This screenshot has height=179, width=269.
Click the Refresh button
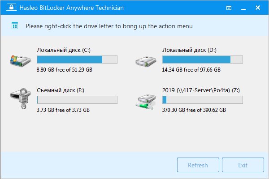pos(198,165)
